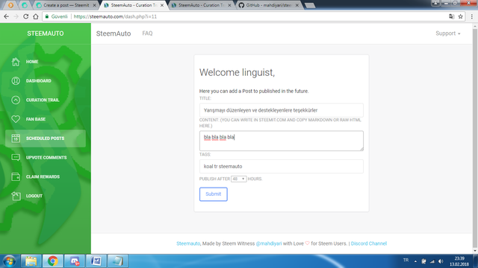Click the Content text area
478x268 pixels.
(281, 141)
